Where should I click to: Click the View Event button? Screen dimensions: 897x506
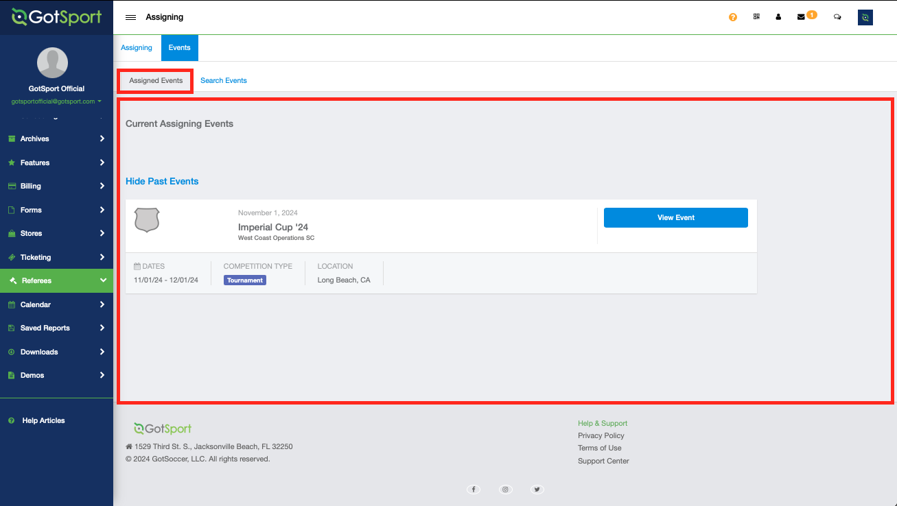(x=676, y=217)
